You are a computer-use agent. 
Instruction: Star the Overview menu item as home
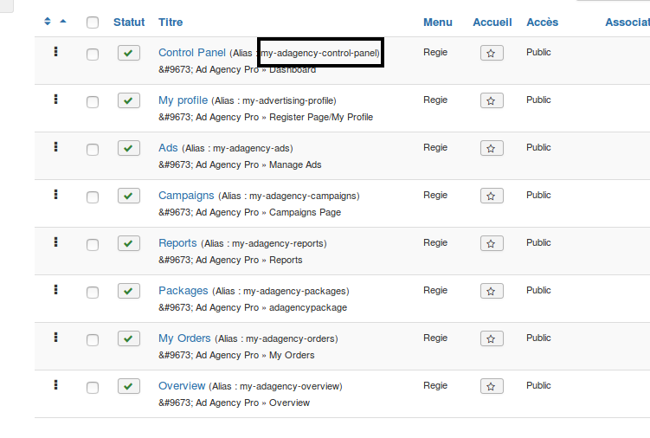click(x=492, y=386)
